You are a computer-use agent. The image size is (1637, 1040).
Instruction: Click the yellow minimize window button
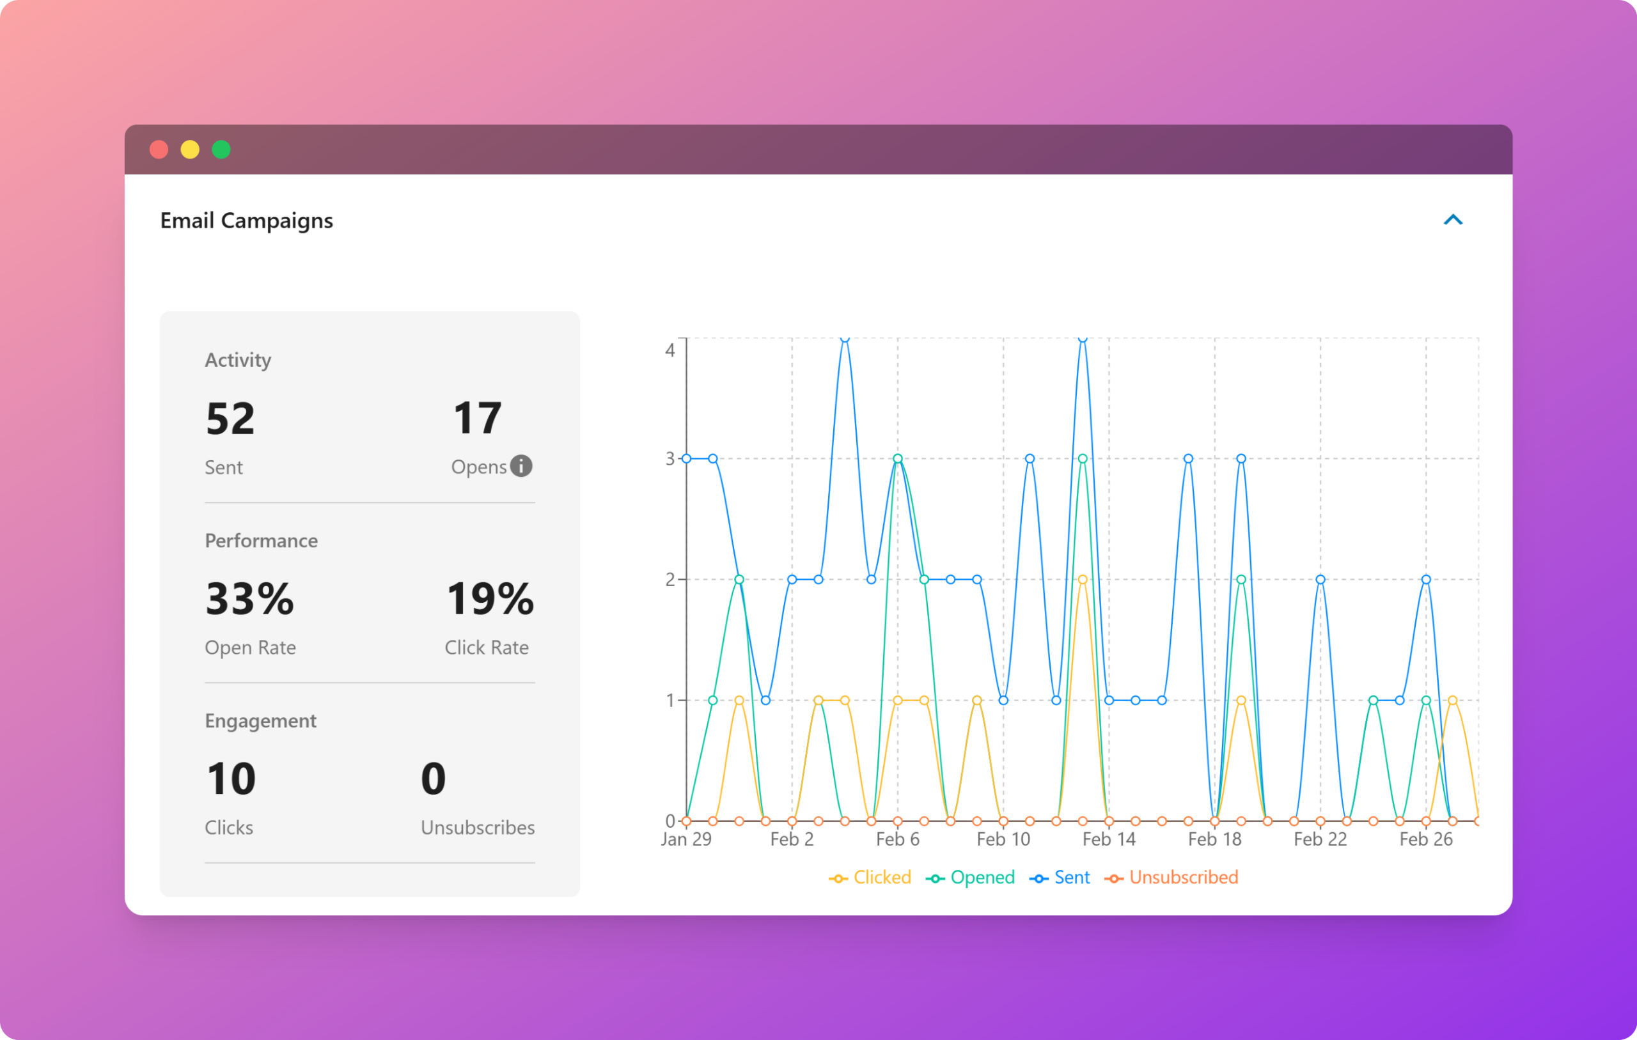click(x=191, y=150)
